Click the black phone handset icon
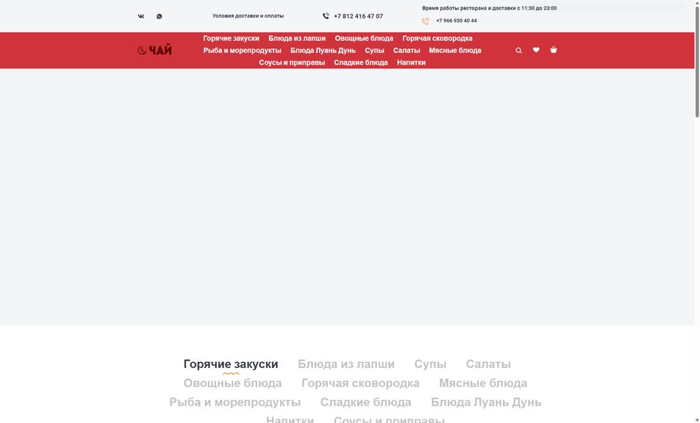Screen dimensions: 700x423 (x=326, y=16)
